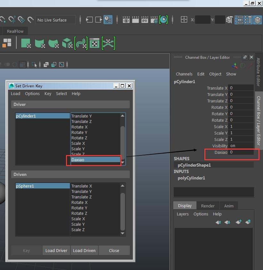Click Create layer from selected icon
263x270 pixels.
pyautogui.click(x=248, y=222)
